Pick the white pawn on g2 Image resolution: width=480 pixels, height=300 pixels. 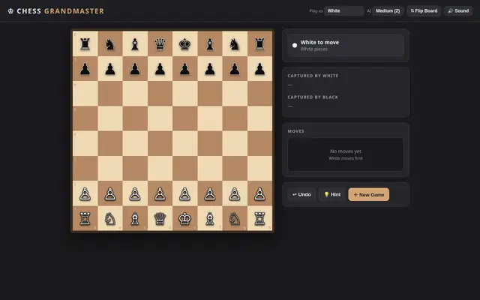pyautogui.click(x=235, y=193)
